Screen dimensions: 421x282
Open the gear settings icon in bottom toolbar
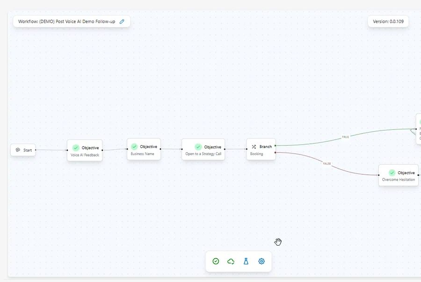(x=261, y=261)
